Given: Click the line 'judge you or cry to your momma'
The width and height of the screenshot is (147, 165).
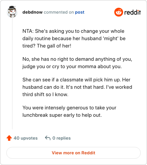Looking at the screenshot, I should pos(72,67).
